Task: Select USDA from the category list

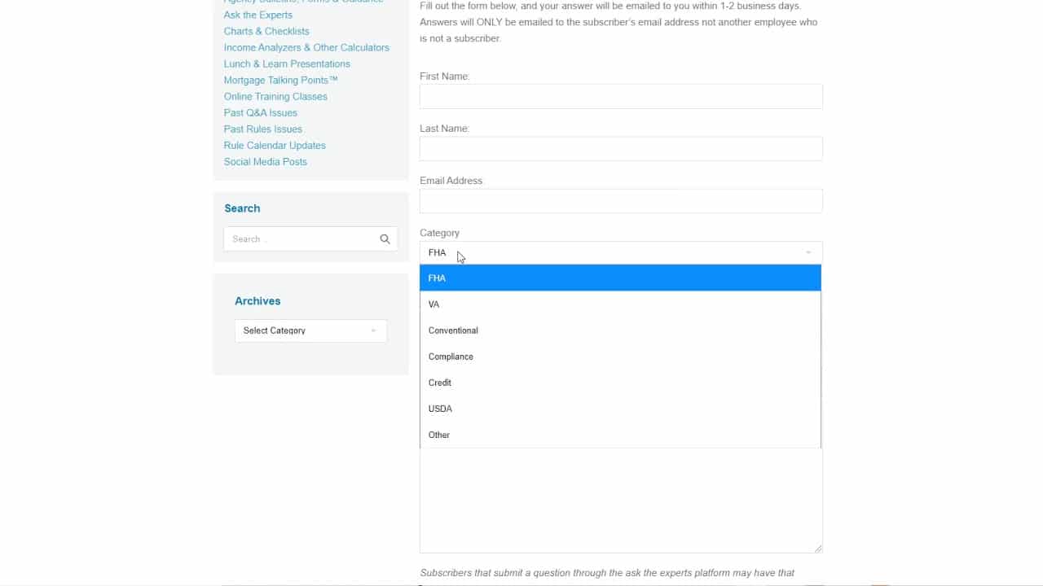Action: (619, 409)
